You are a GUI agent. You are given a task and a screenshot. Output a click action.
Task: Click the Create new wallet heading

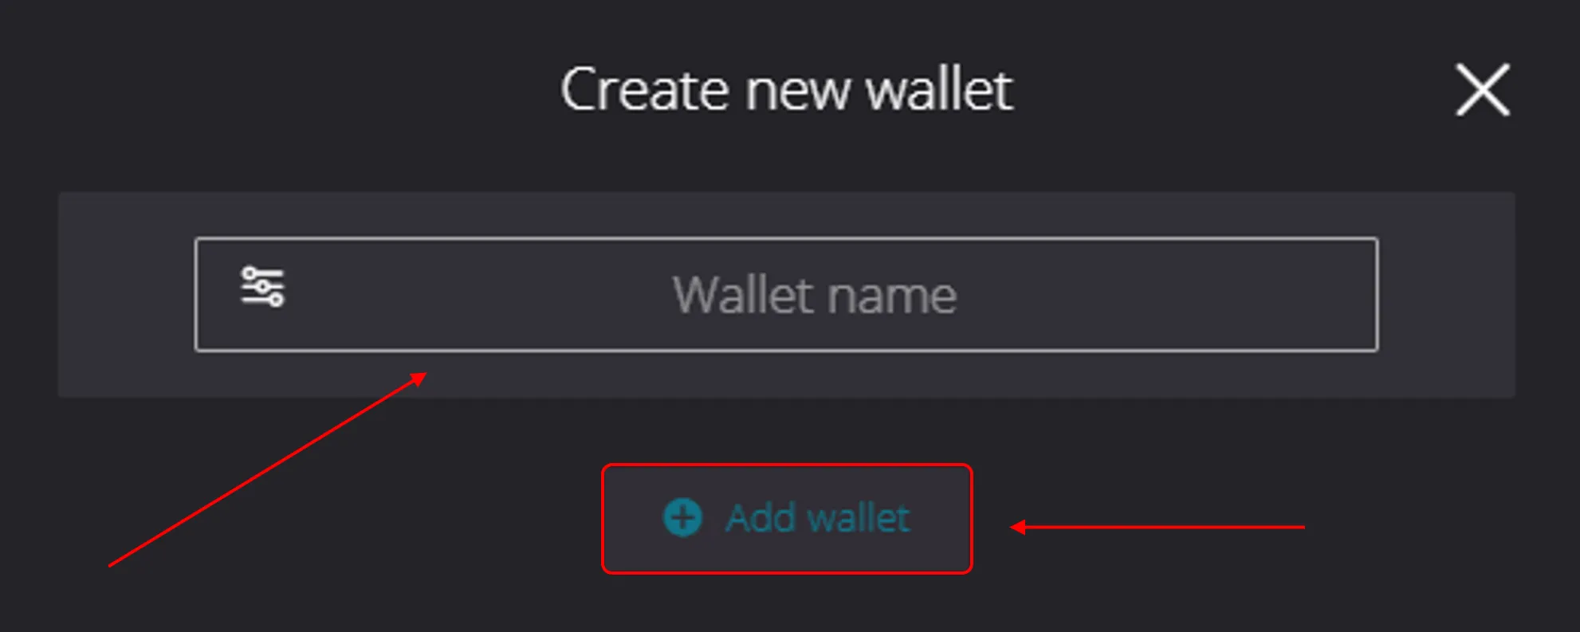pyautogui.click(x=787, y=89)
